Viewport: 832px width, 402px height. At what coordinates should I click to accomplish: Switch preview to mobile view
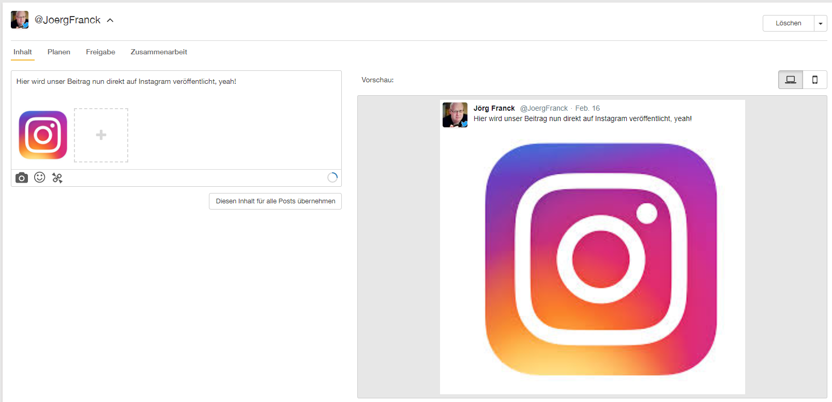[815, 80]
